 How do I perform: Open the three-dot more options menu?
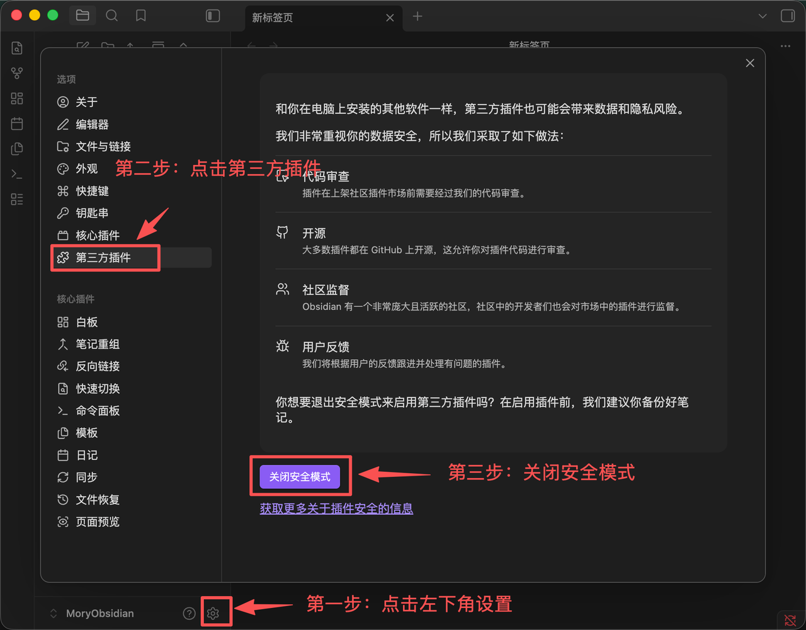[x=785, y=46]
